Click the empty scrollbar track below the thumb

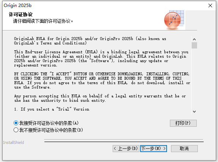tap(195, 79)
